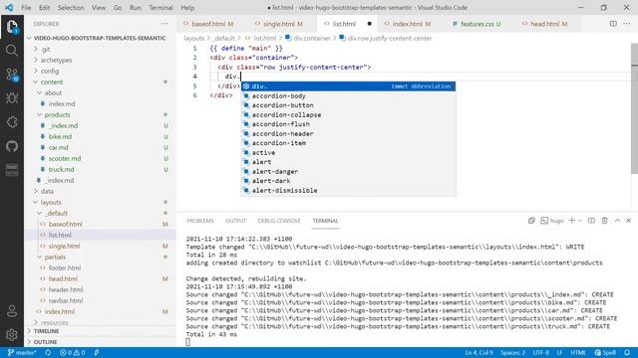Choose alert-danger suggestion

pos(348,171)
